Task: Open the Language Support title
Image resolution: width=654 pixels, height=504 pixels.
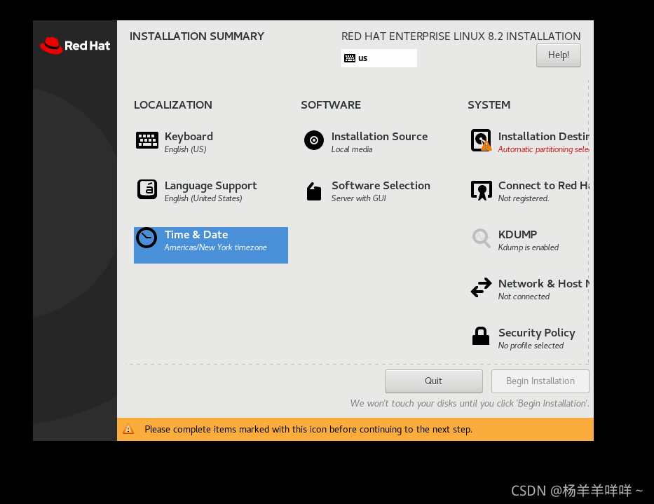Action: click(x=210, y=186)
